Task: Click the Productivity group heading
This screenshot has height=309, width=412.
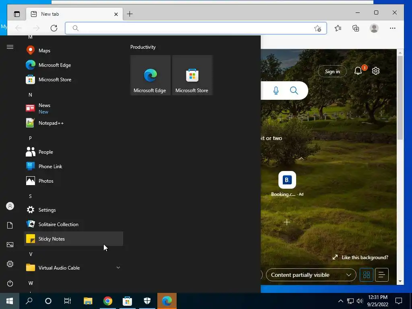Action: click(143, 47)
